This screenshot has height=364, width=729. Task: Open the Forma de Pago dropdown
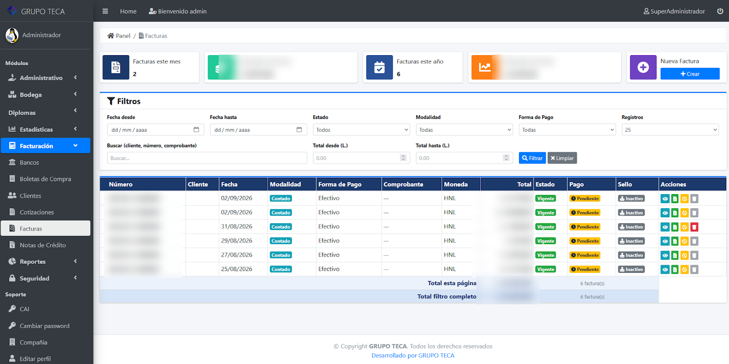click(x=567, y=130)
